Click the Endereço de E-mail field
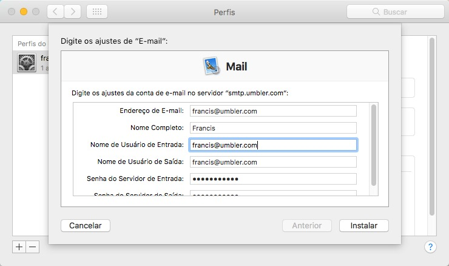 click(x=272, y=111)
